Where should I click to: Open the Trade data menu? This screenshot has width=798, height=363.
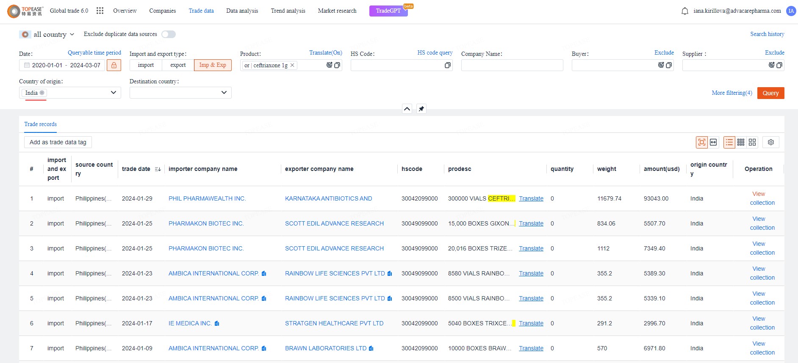(201, 11)
